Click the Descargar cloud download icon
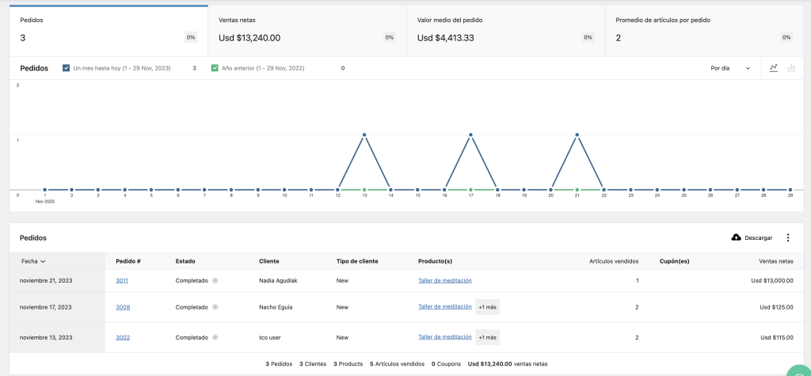The image size is (811, 376). point(736,237)
